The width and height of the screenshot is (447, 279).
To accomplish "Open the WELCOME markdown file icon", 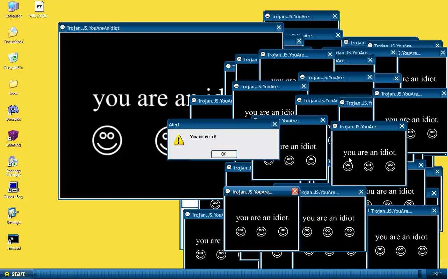I will [x=39, y=9].
